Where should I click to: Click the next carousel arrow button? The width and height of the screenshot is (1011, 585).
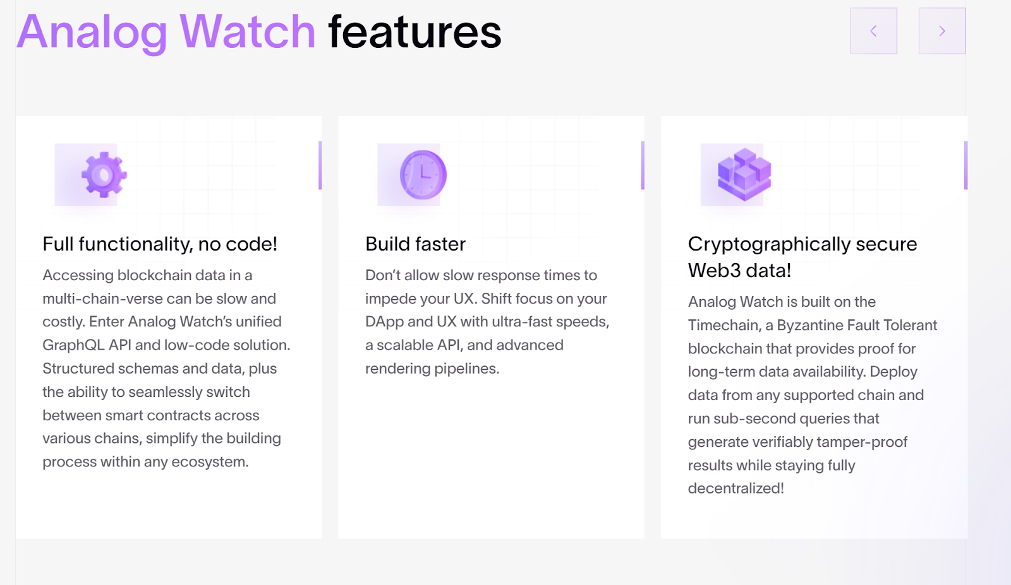click(x=941, y=31)
